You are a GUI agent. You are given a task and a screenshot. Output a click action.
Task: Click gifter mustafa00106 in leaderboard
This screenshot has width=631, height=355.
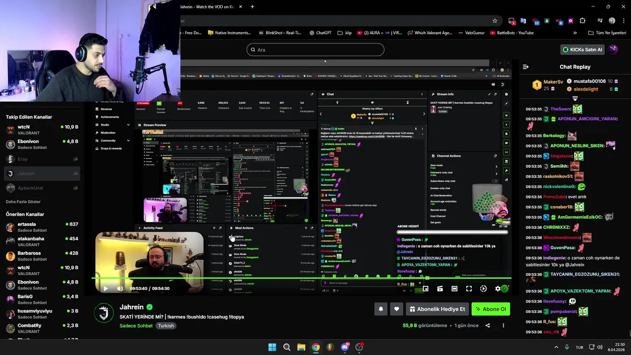point(590,81)
